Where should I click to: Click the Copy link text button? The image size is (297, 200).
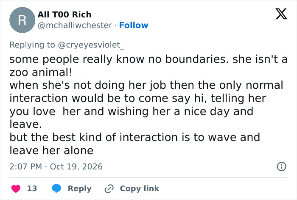coord(140,189)
